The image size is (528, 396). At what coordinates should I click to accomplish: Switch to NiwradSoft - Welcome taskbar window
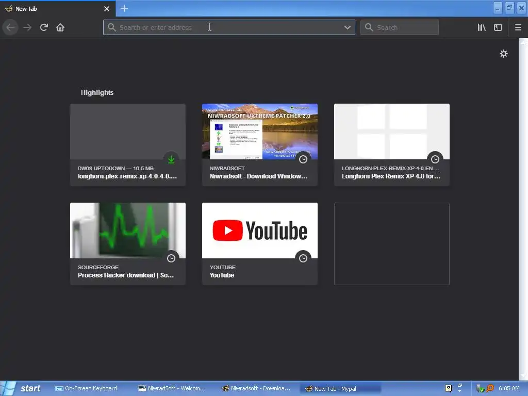tap(172, 388)
